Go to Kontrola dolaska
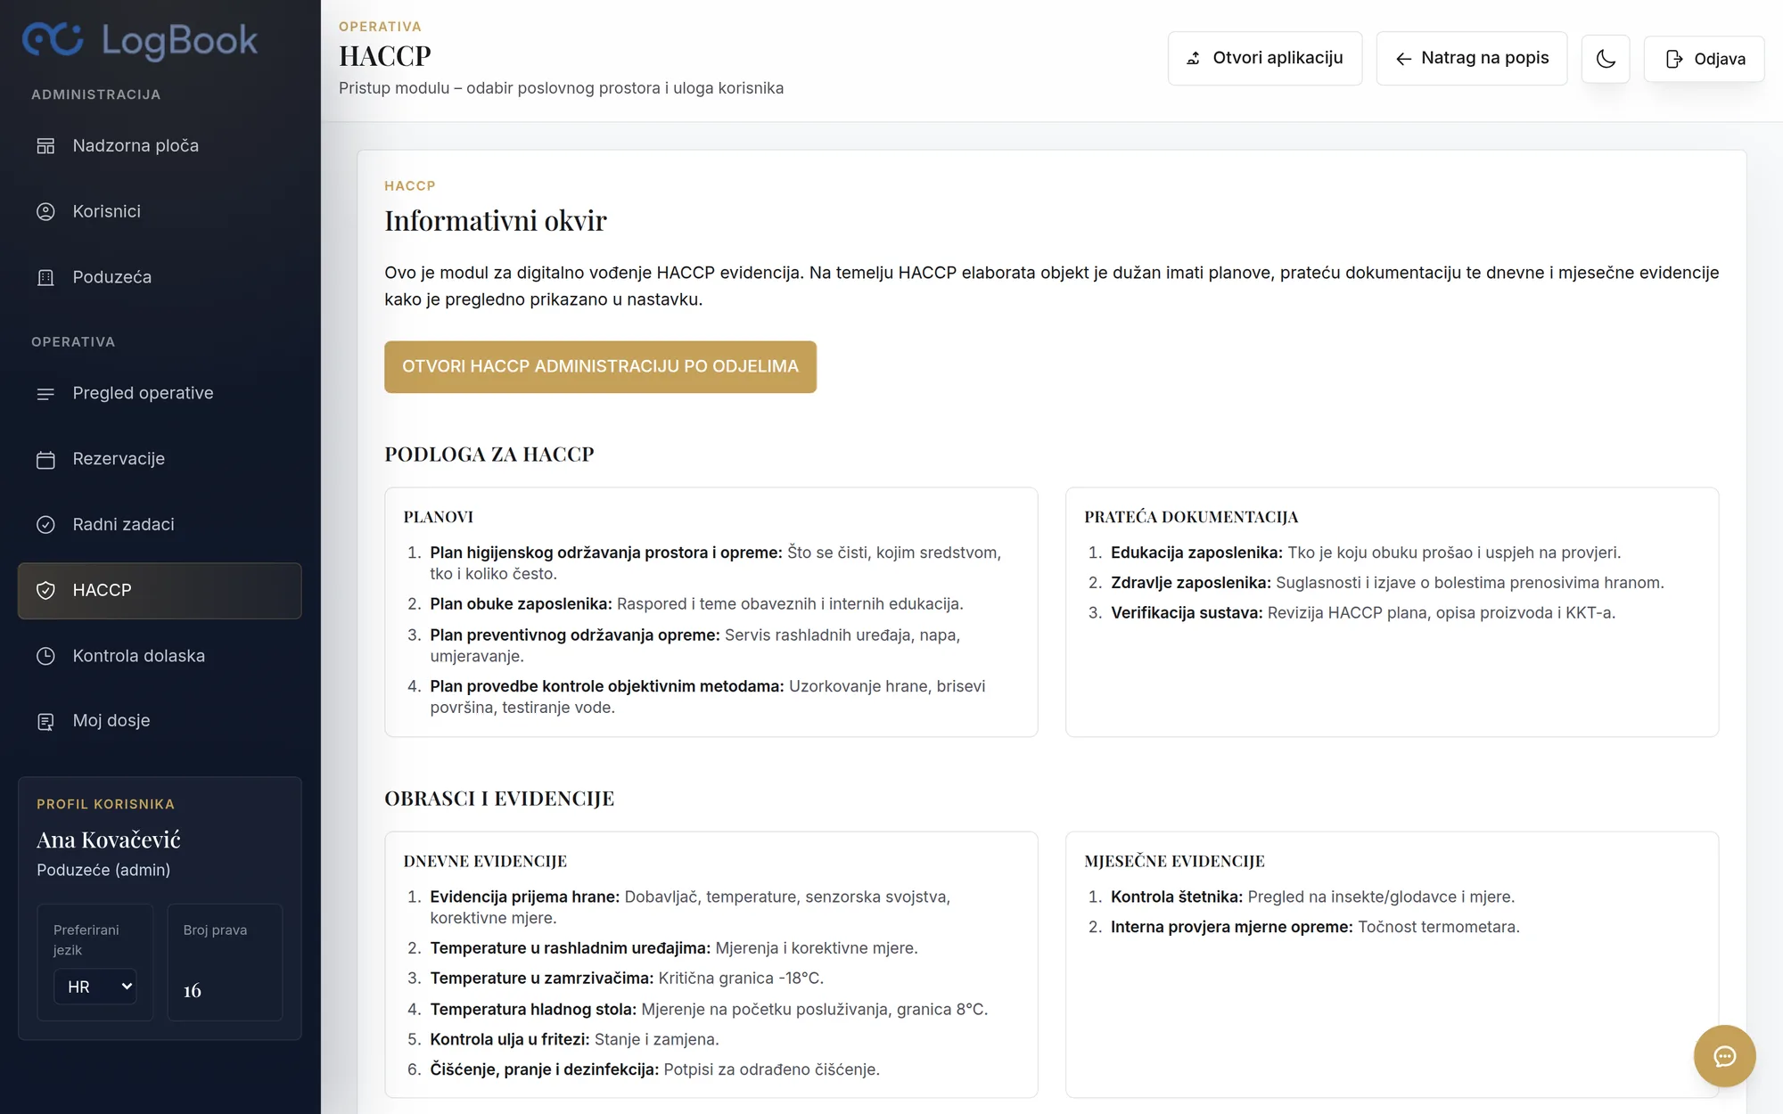The width and height of the screenshot is (1783, 1114). [x=160, y=656]
